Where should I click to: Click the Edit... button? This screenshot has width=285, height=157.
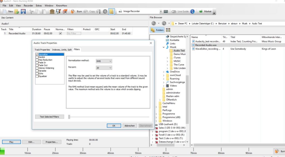pos(31,142)
